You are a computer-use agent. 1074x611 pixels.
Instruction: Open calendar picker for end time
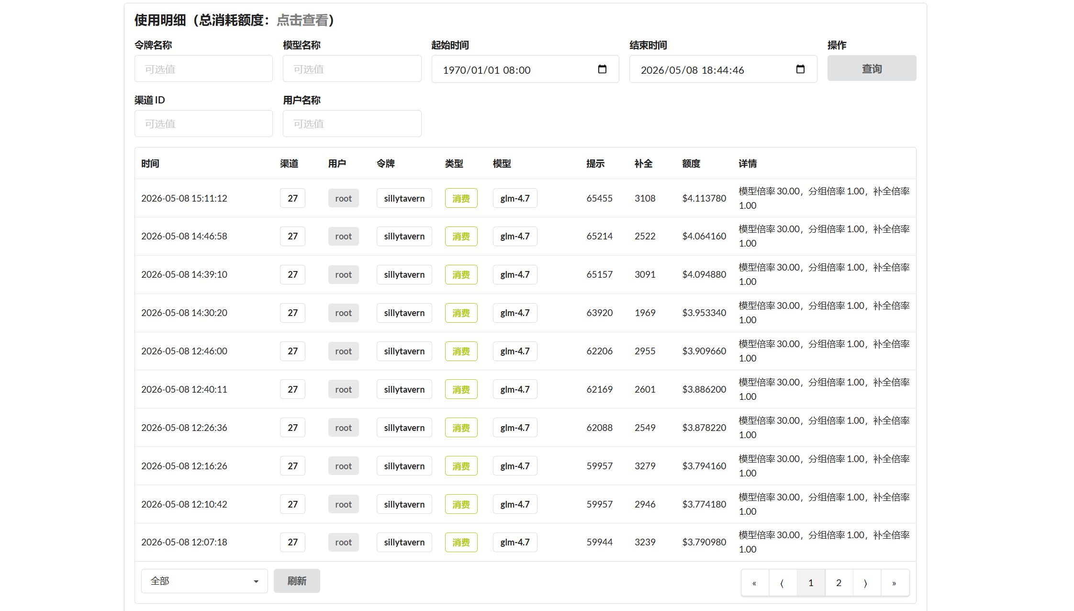(800, 69)
